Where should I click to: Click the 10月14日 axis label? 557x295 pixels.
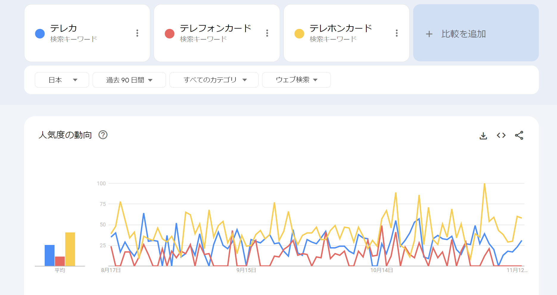382,270
